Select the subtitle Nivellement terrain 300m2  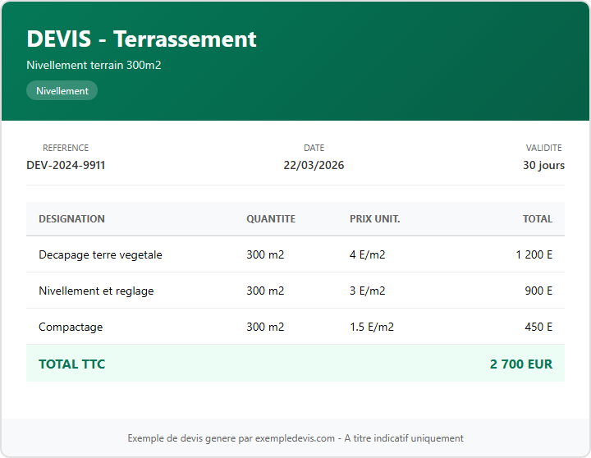(x=94, y=65)
